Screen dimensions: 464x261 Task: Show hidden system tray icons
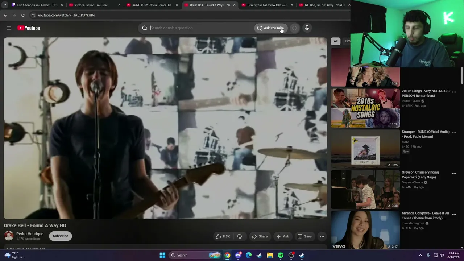[420, 255]
